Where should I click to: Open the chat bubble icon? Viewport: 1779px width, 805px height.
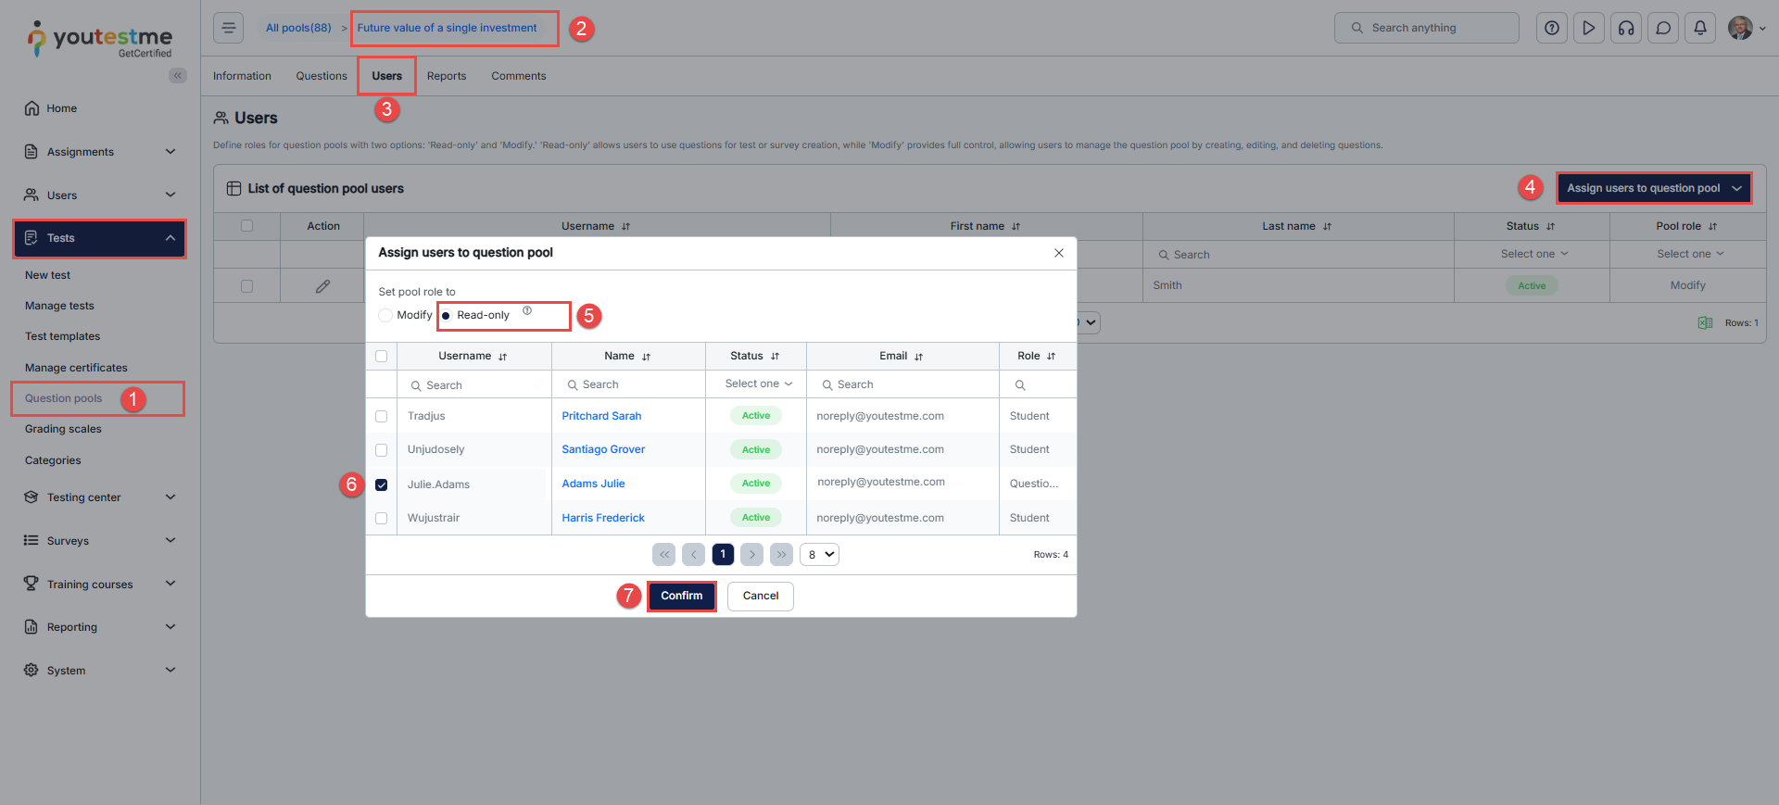pos(1663,28)
